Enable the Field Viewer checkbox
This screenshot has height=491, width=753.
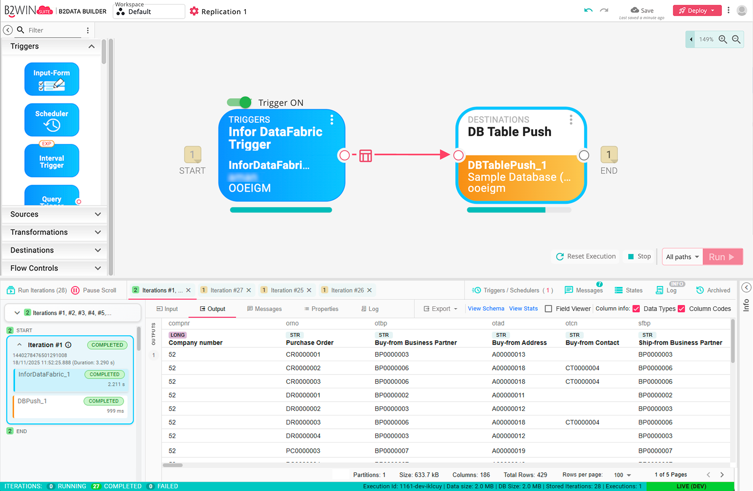[x=549, y=309]
